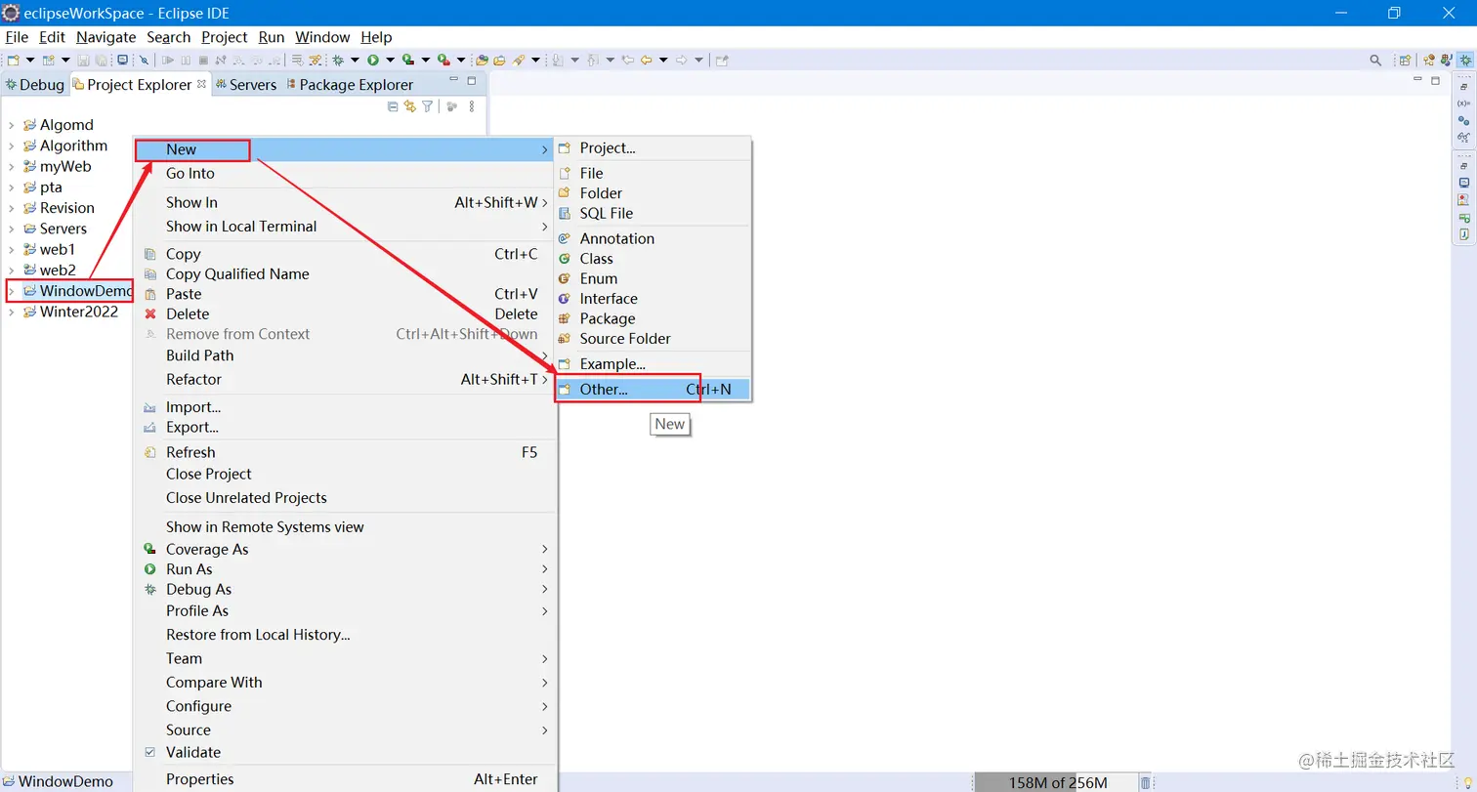
Task: Open the Window menu
Action: pos(322,37)
